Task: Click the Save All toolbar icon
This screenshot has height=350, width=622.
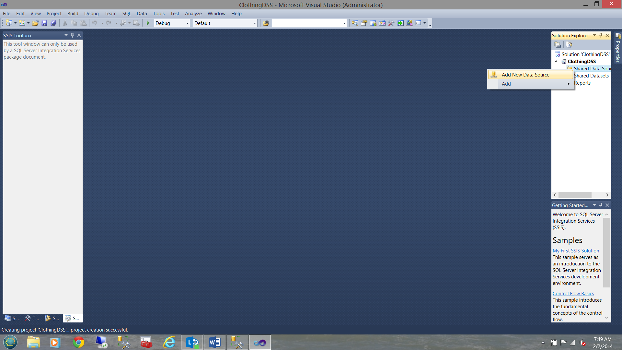Action: [53, 23]
